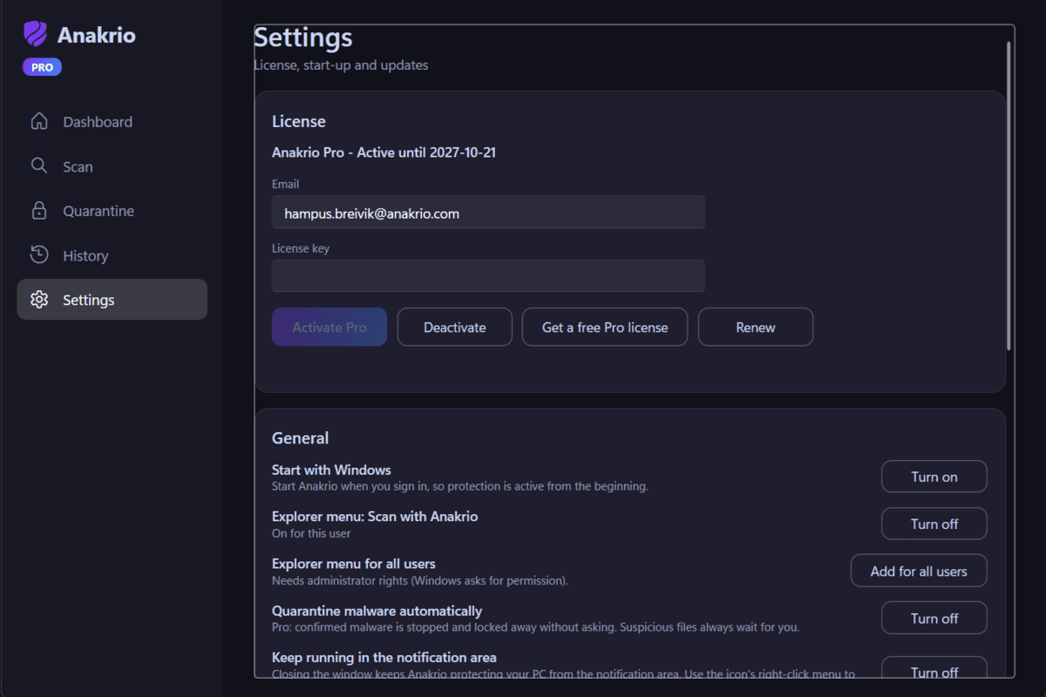Click the Activate Pro button

click(x=329, y=328)
